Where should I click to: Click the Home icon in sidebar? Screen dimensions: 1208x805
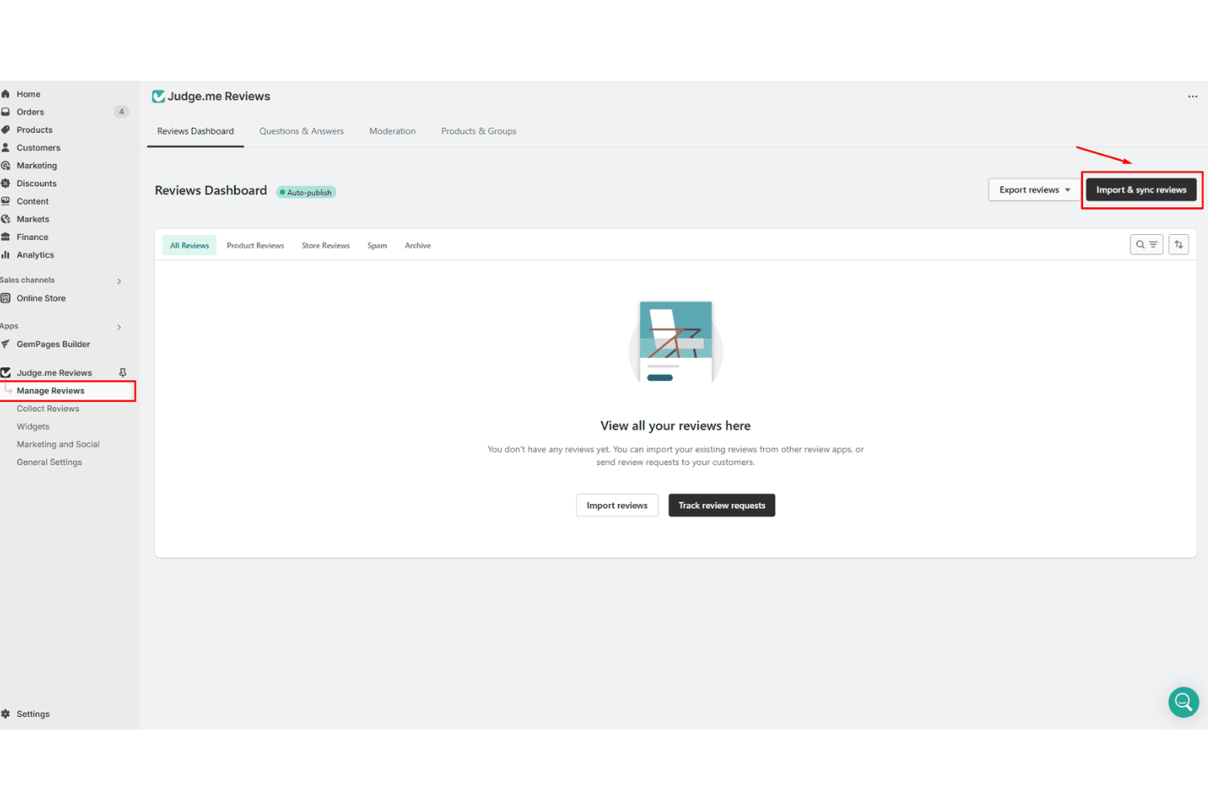[6, 94]
